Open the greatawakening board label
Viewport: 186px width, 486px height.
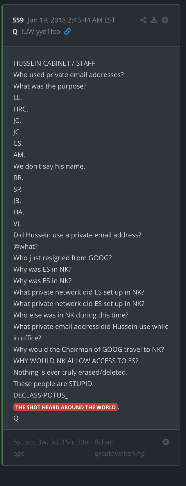(x=119, y=454)
